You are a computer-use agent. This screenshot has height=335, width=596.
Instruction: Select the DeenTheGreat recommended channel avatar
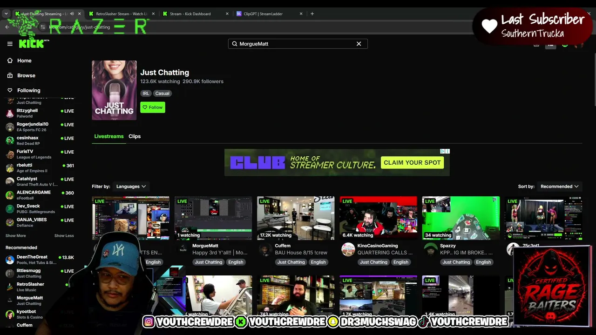point(10,260)
